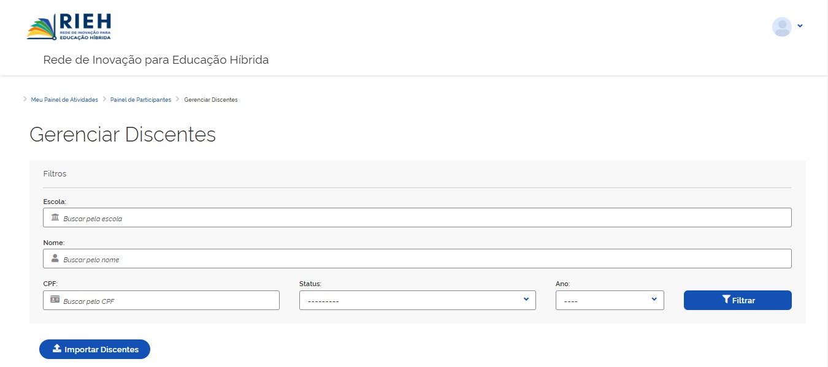Click the ID card icon in the CPF field

(x=55, y=300)
